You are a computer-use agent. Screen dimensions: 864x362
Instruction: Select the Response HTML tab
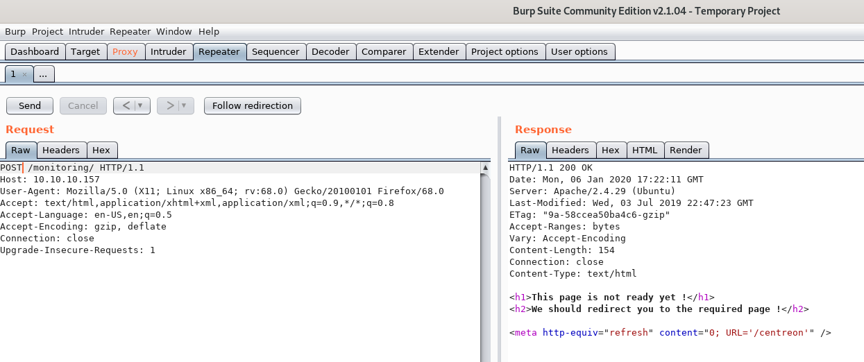645,150
